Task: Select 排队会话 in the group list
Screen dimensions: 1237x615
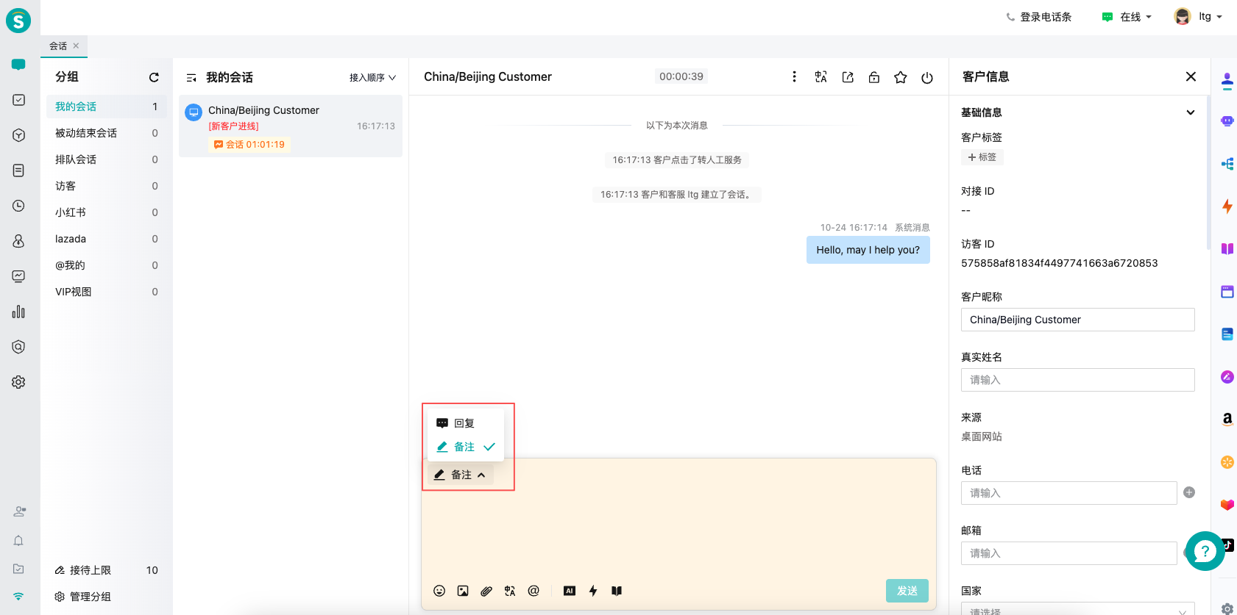Action: coord(76,159)
